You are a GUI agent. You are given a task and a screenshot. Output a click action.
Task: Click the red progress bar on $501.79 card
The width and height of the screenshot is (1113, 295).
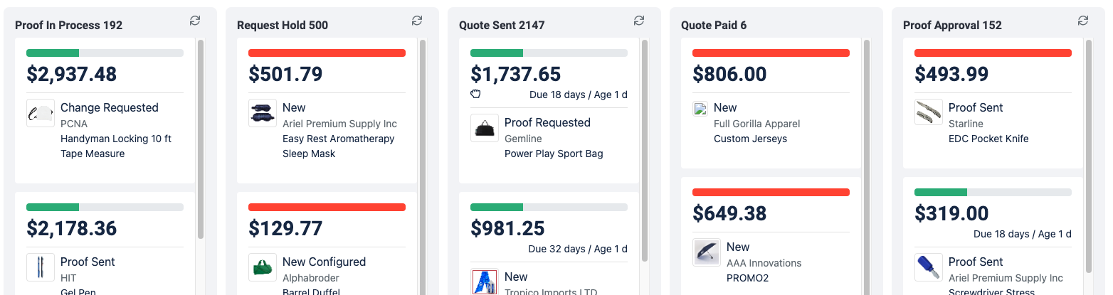[327, 53]
